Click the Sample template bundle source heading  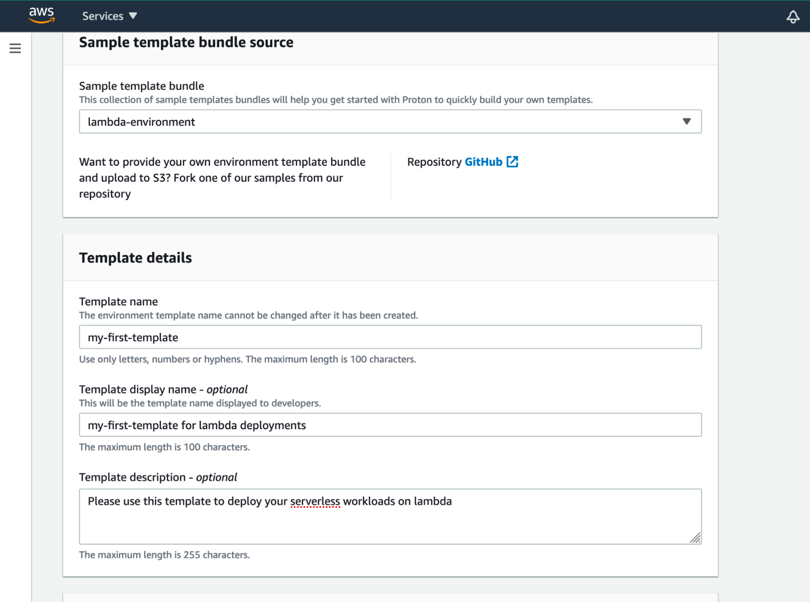[186, 42]
